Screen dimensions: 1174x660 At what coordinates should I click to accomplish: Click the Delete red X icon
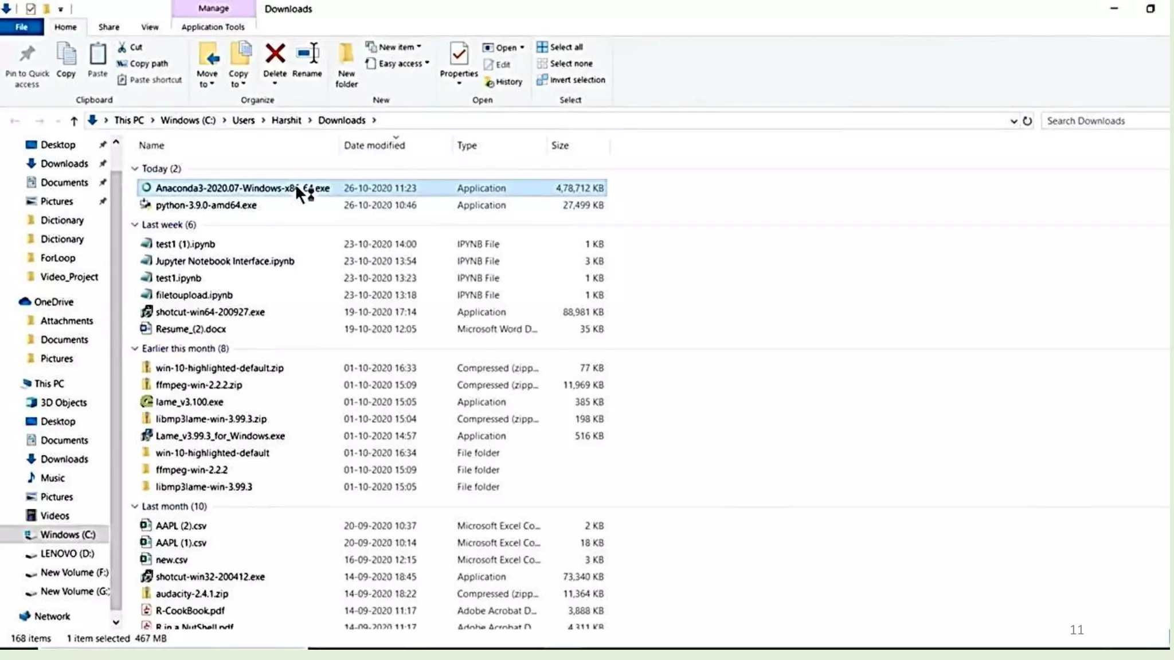coord(275,54)
